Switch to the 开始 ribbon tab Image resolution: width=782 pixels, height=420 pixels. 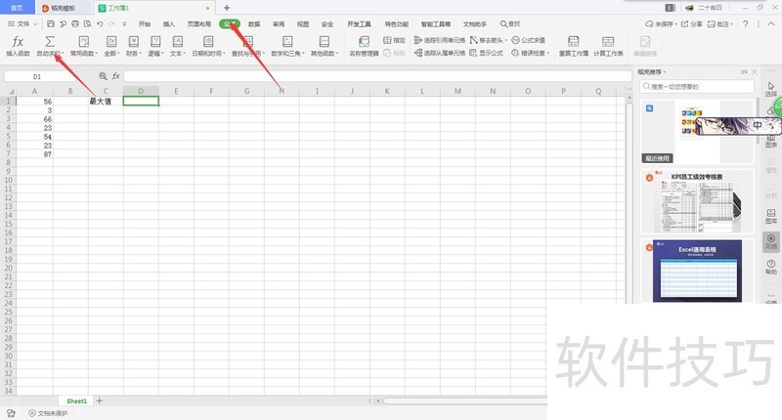pos(145,23)
